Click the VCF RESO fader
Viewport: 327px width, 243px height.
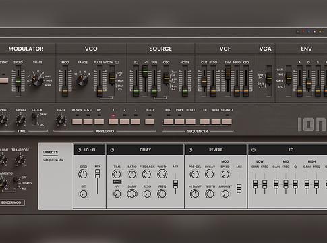pos(213,92)
